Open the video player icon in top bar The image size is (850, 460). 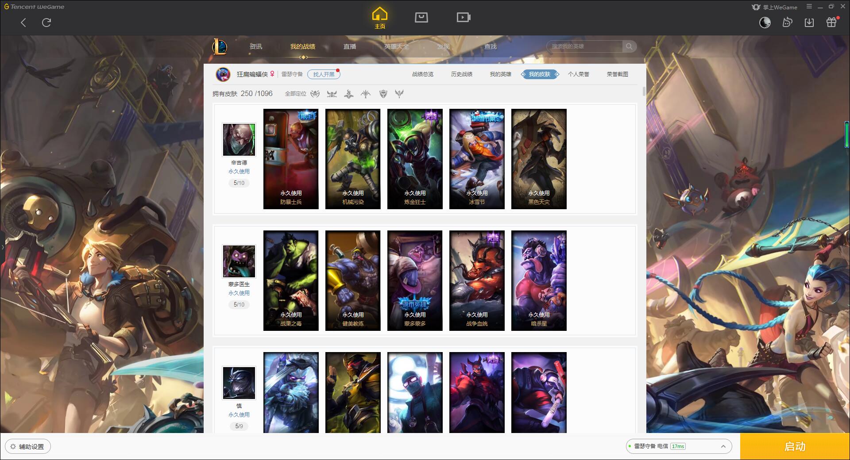pos(464,17)
